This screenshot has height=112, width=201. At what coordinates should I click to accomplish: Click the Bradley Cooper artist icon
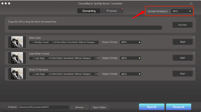pos(33,42)
